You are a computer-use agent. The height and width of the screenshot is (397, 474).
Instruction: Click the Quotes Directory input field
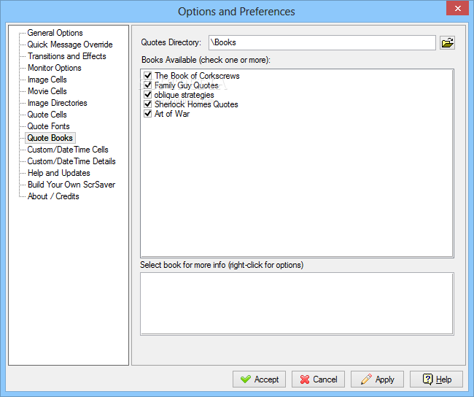[x=322, y=42]
